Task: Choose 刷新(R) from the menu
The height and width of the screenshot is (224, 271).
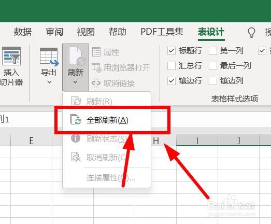Action: pos(107,101)
